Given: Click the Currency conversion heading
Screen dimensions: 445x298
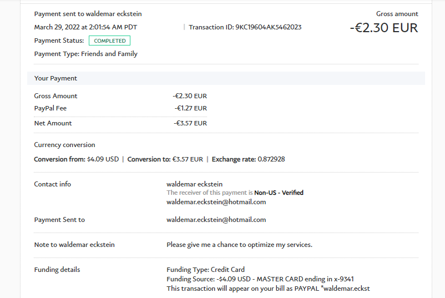Looking at the screenshot, I should click(x=64, y=145).
